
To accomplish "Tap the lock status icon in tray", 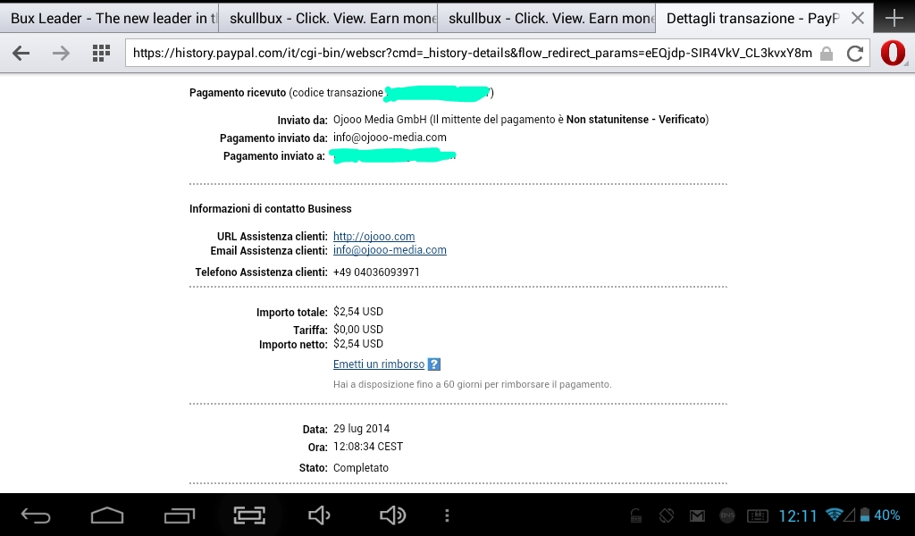I will pos(636,515).
